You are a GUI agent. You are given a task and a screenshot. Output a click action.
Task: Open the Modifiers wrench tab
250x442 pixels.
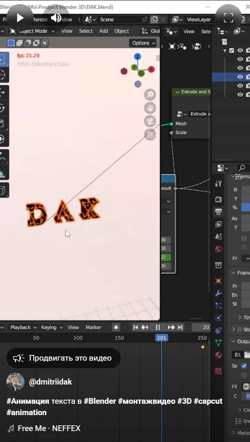(219, 293)
